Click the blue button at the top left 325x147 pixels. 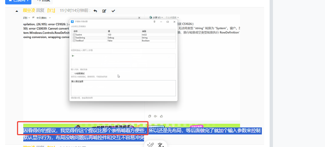click(18, 1)
